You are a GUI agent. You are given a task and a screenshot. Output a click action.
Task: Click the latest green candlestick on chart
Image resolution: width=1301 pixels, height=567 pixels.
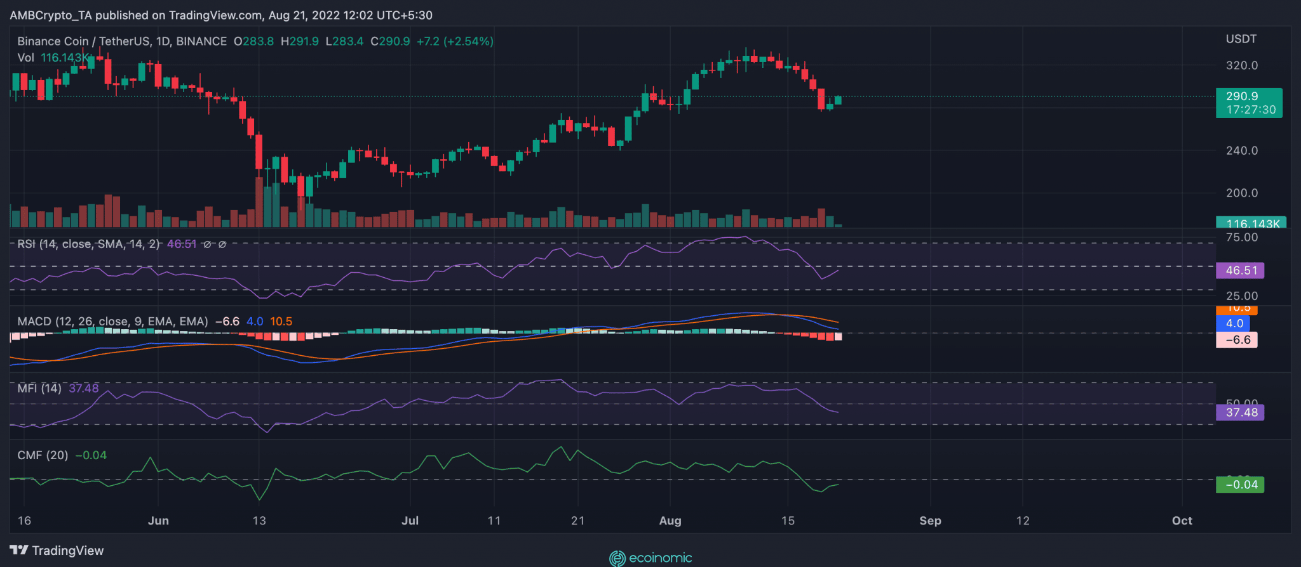pyautogui.click(x=838, y=100)
